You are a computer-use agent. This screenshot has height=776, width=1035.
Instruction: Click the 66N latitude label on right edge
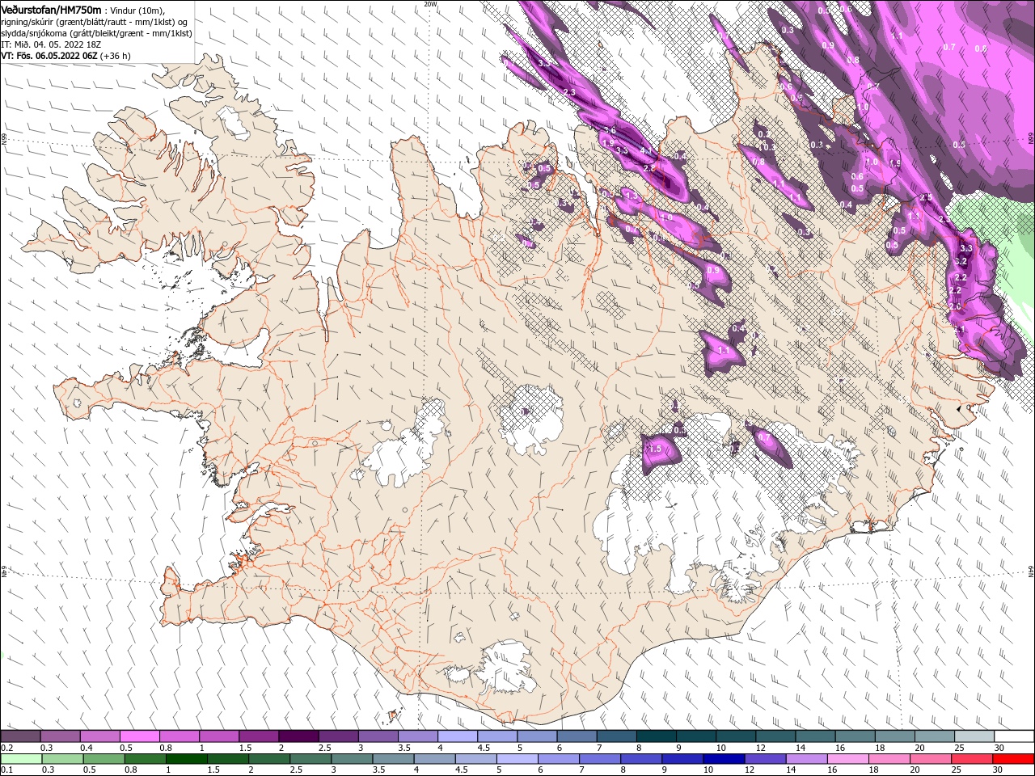point(1031,139)
